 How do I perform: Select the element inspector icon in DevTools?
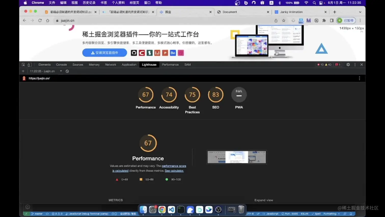tap(24, 65)
